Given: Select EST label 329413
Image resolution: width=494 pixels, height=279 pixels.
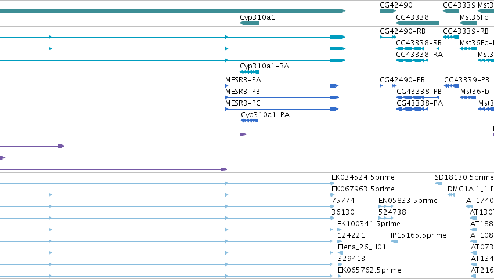Looking at the screenshot, I should click(351, 259).
